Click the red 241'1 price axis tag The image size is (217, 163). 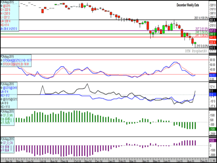tap(213, 37)
